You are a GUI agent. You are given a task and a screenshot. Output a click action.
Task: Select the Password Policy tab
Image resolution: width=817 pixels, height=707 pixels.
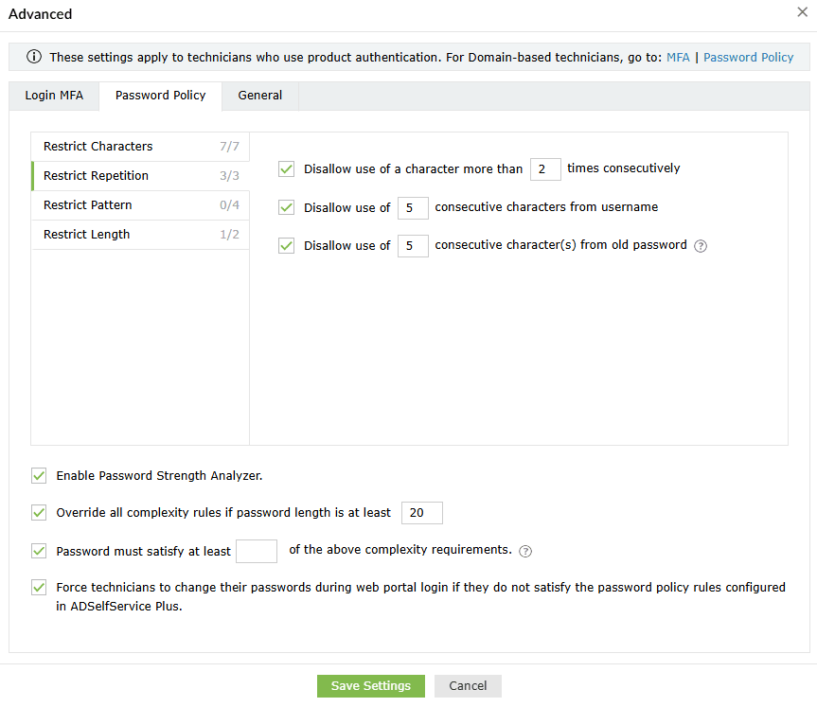coord(160,96)
